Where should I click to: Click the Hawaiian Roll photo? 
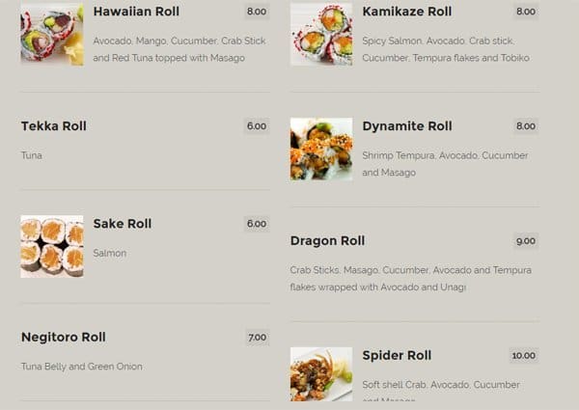(51, 35)
